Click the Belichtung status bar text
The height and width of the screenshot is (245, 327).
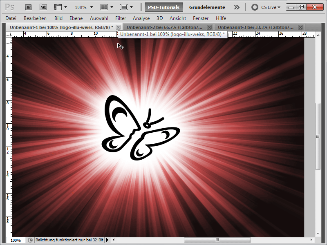(69, 240)
